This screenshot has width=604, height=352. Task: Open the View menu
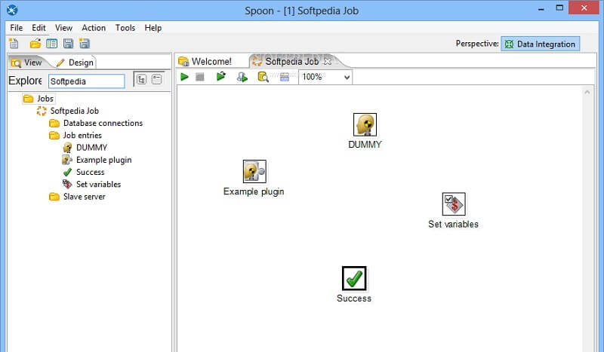click(x=63, y=28)
